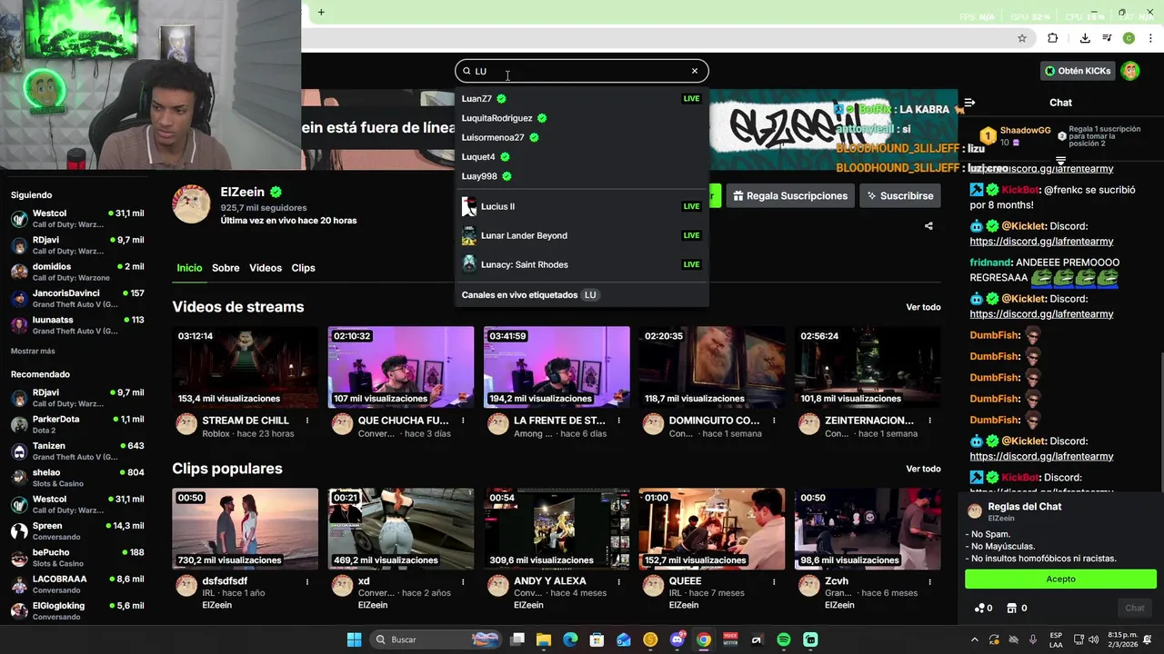Choose Luay998 in the suggestions list

click(x=581, y=176)
